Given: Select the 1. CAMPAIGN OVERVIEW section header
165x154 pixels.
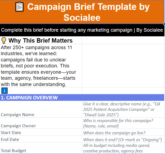Looking at the screenshot, I should [x=82, y=97].
